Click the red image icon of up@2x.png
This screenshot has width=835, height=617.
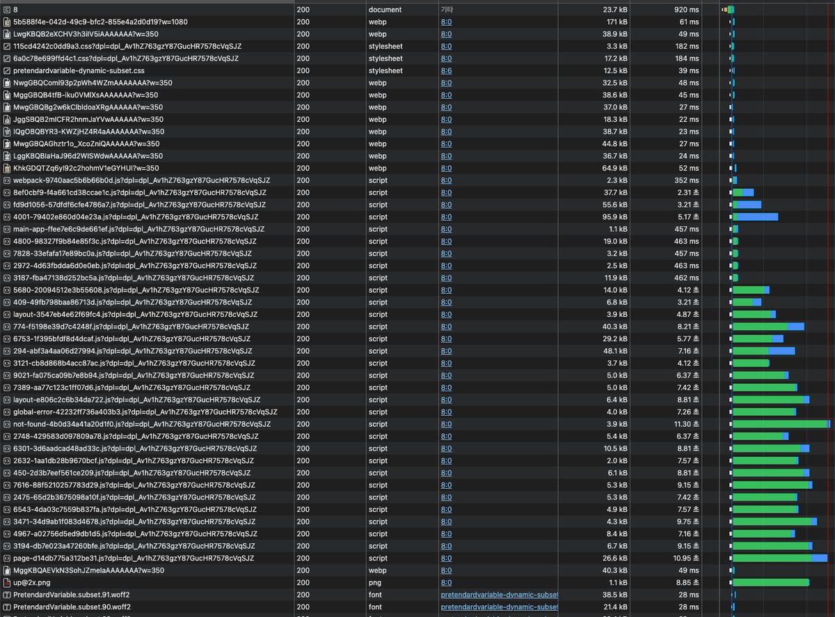[7, 582]
